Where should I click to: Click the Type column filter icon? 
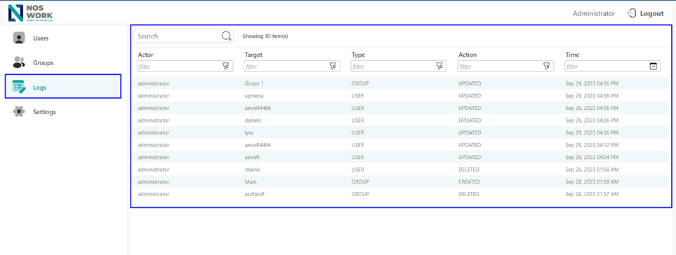(439, 67)
